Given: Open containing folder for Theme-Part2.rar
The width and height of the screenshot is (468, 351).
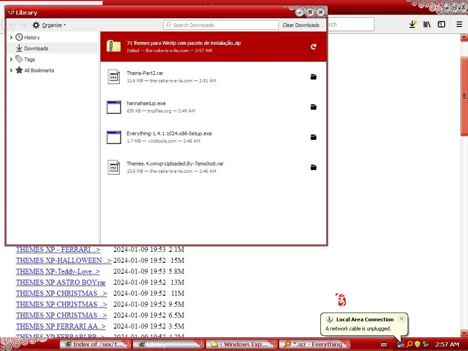Looking at the screenshot, I should point(314,77).
